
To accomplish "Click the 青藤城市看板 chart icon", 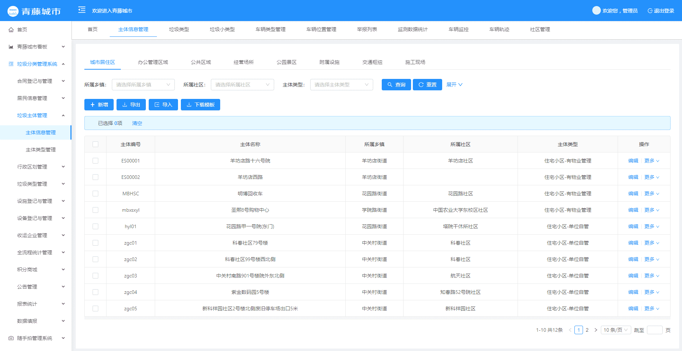I will 11,47.
